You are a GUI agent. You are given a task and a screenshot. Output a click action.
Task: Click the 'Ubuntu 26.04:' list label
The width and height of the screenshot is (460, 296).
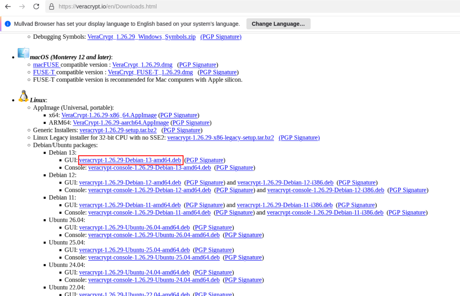coord(67,220)
